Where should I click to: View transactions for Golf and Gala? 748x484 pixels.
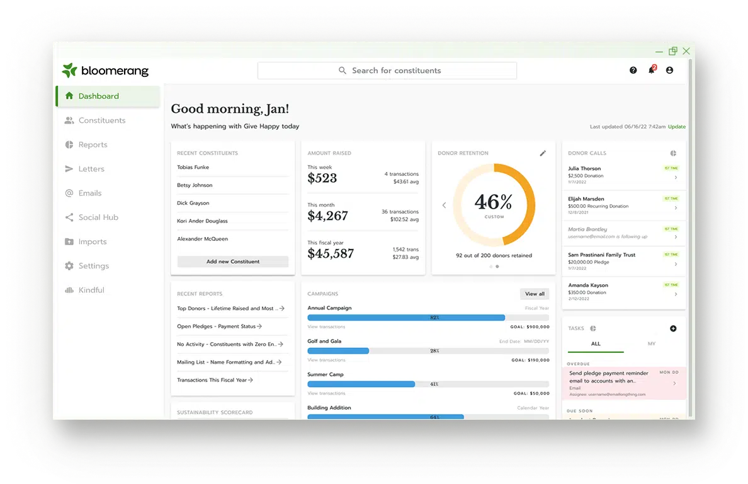click(x=326, y=360)
